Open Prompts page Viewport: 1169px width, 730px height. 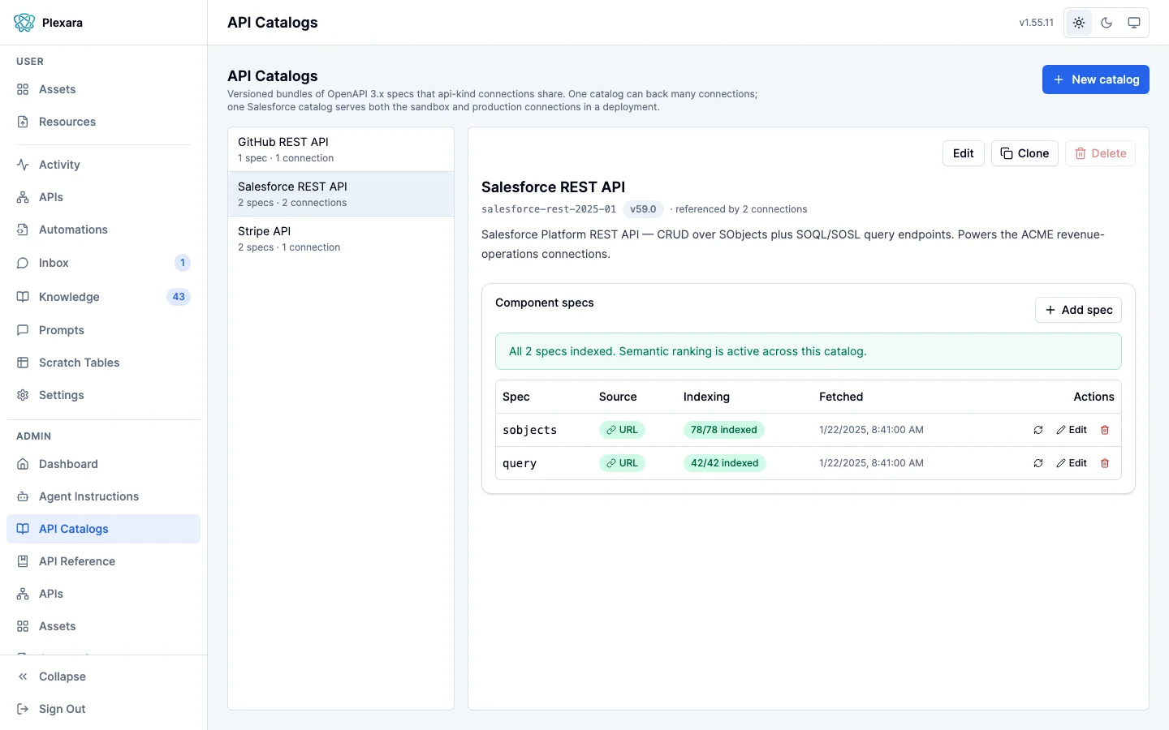pos(103,330)
